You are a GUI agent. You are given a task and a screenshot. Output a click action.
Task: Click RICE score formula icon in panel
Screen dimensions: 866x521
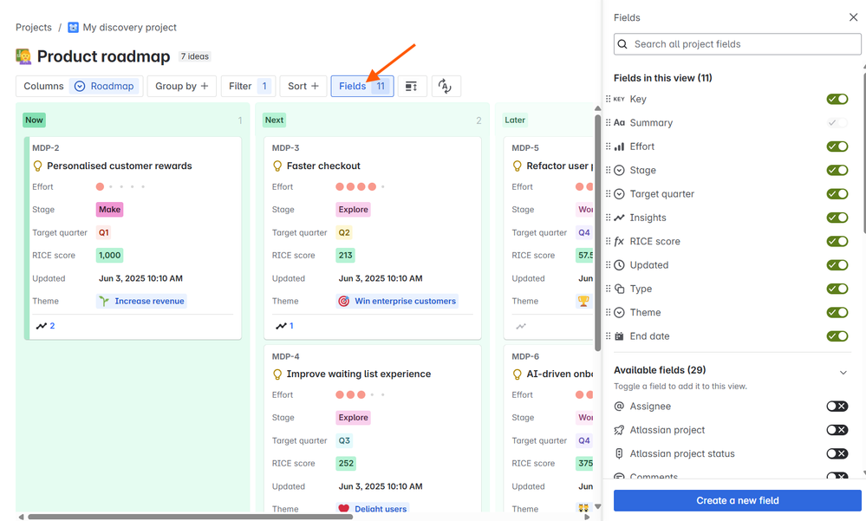(619, 242)
